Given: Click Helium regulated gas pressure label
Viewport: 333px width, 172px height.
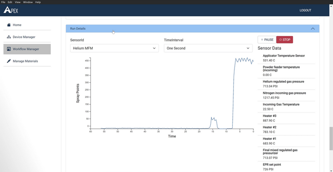Looking at the screenshot, I should pyautogui.click(x=283, y=82).
